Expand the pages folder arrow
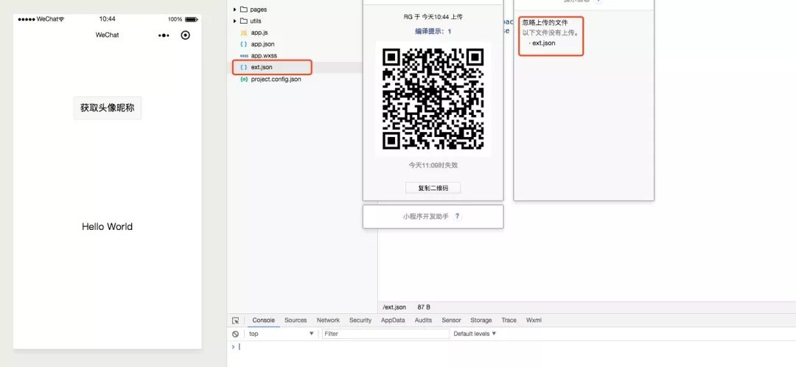796x367 pixels. [x=234, y=9]
